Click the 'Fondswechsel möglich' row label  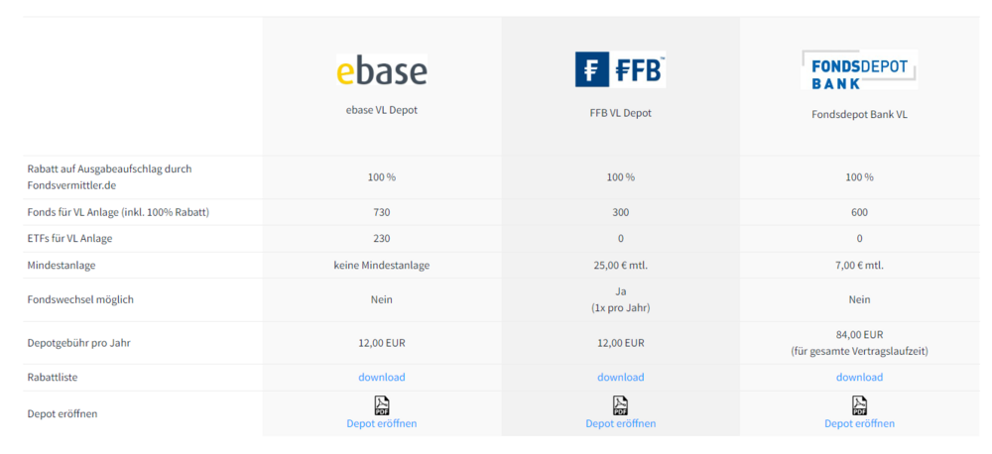click(80, 299)
